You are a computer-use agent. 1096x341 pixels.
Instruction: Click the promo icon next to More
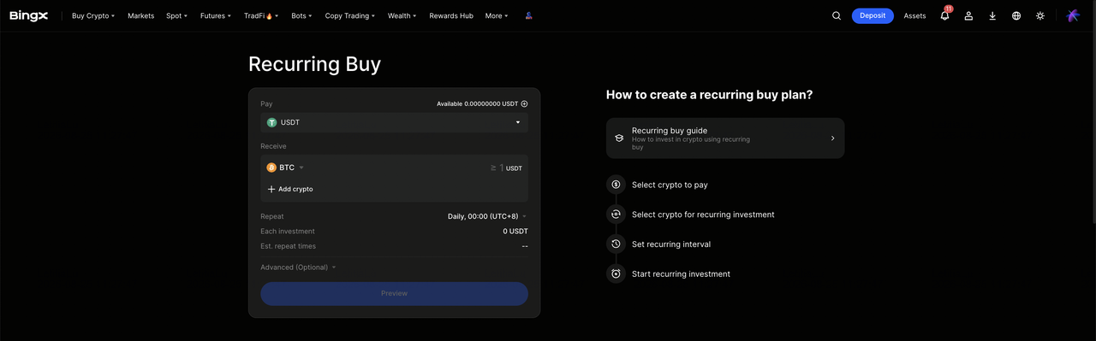[529, 15]
